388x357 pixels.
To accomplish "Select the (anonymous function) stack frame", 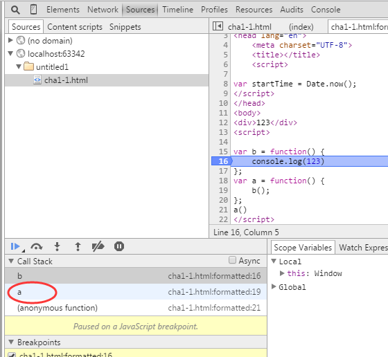I will (x=136, y=308).
